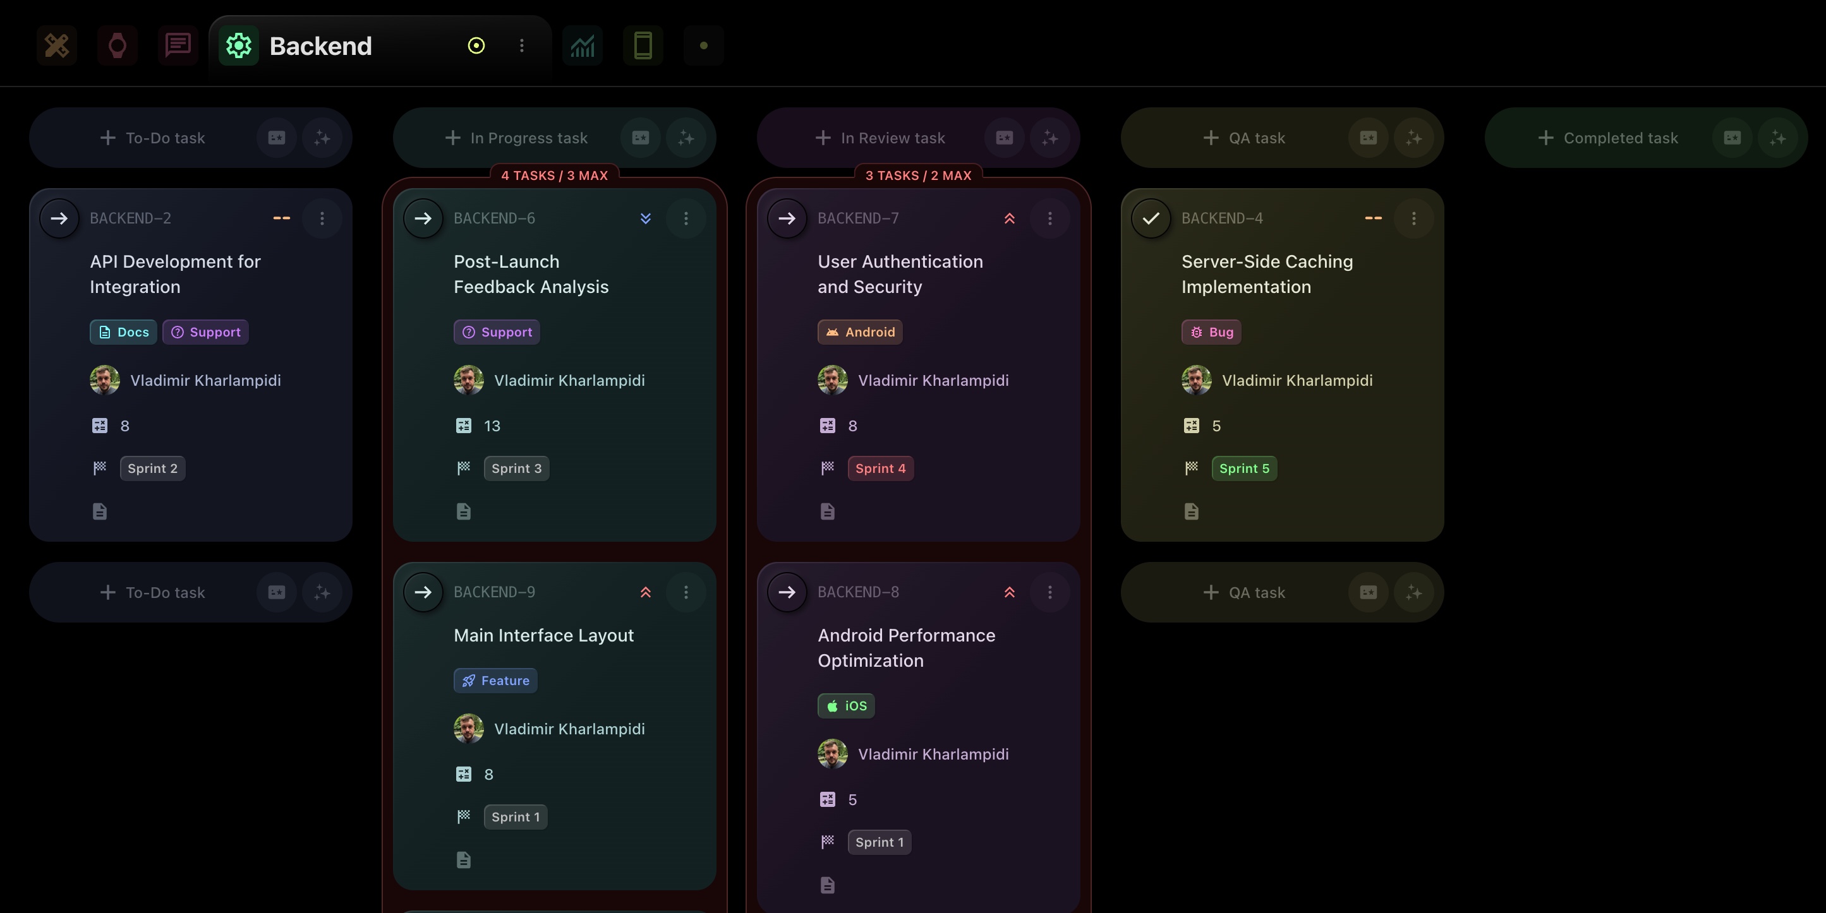1826x913 pixels.
Task: Add To-Do task below BACKEND-2 card
Action: (x=152, y=592)
